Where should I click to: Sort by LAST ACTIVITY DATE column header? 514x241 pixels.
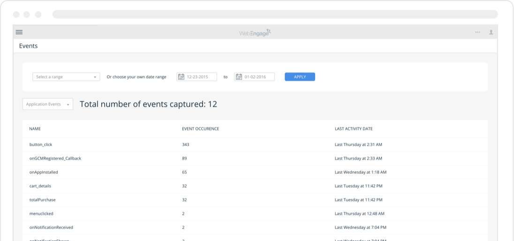click(x=354, y=129)
